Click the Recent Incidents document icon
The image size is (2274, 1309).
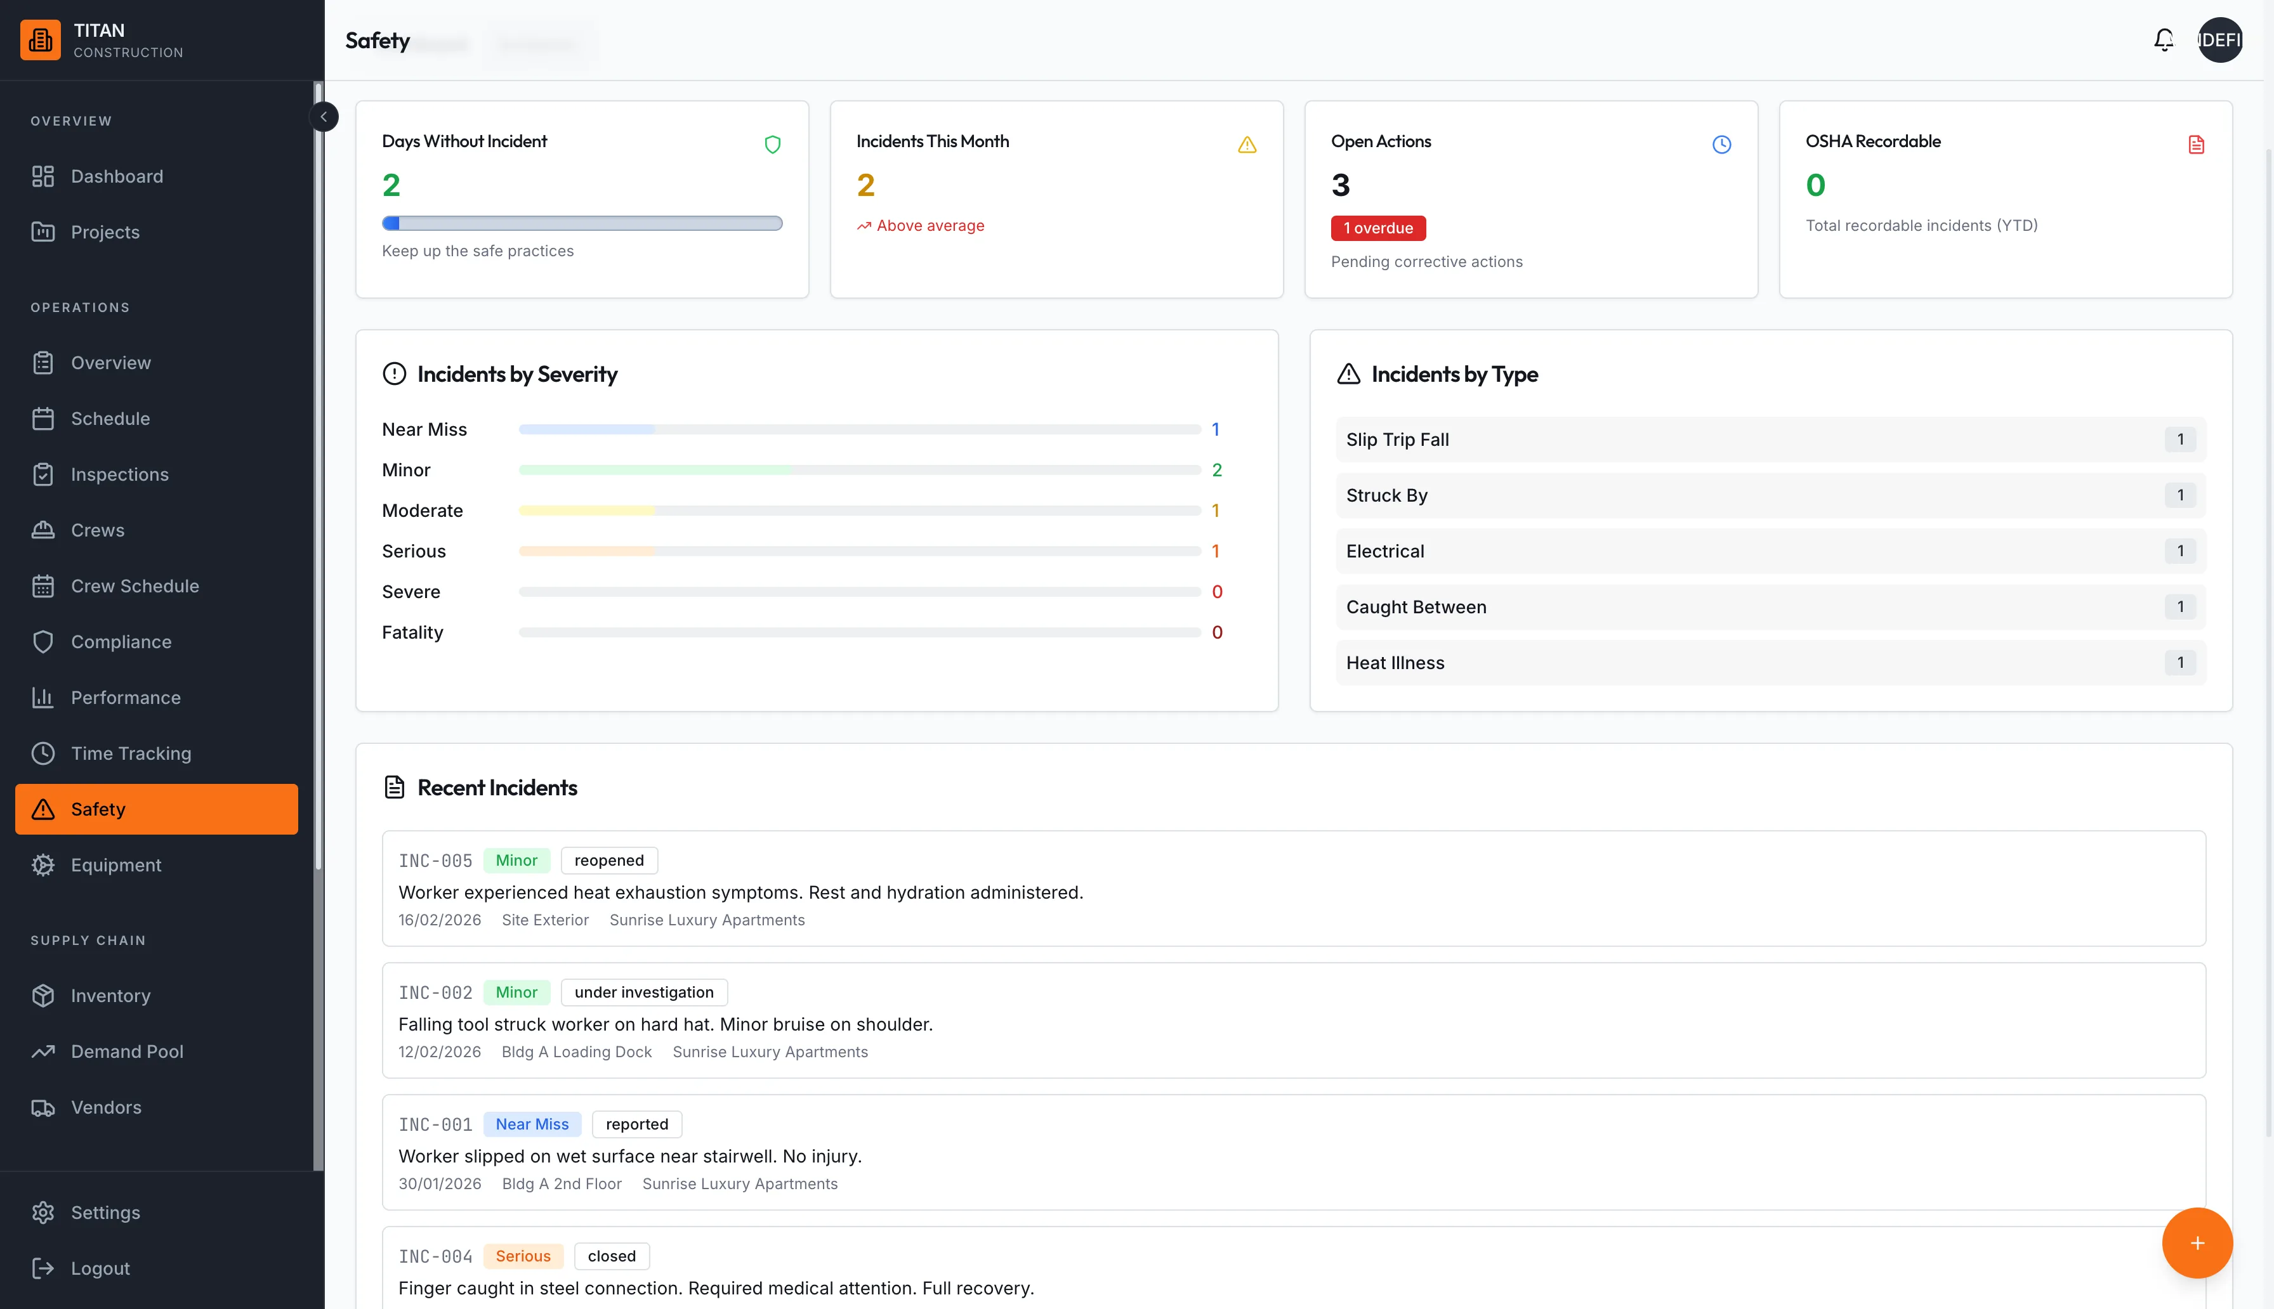click(394, 788)
